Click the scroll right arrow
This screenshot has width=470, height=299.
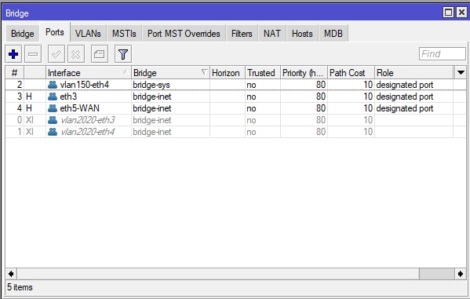coord(461,274)
